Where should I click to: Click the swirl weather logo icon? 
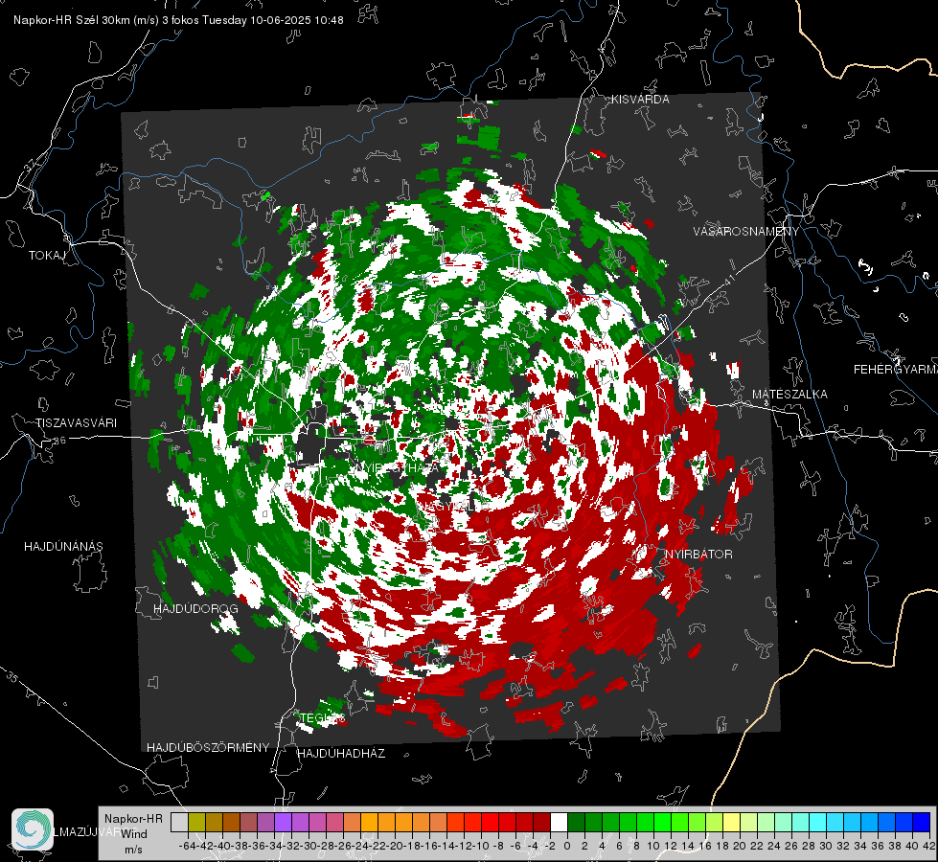click(x=33, y=829)
